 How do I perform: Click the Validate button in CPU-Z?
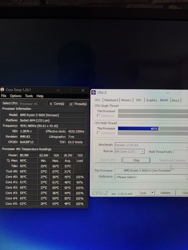pyautogui.click(x=165, y=193)
